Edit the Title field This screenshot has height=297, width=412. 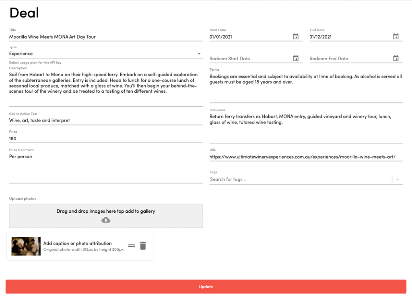[106, 37]
